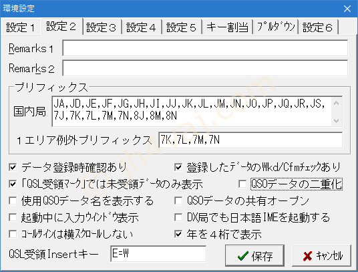Enable QSOデータの共有オープン option
This screenshot has height=272, width=358.
178,200
